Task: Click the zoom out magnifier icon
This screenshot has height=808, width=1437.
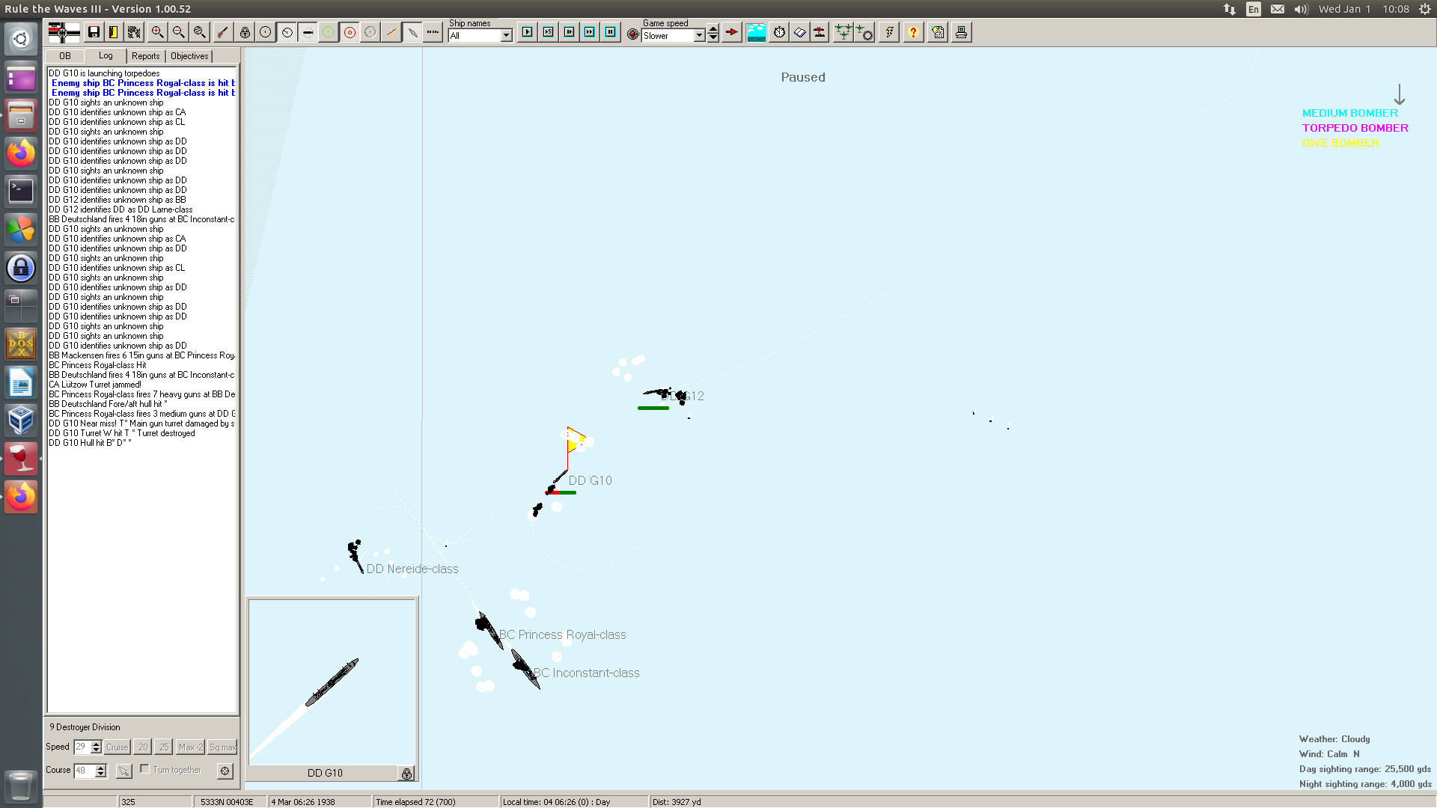Action: click(x=178, y=32)
